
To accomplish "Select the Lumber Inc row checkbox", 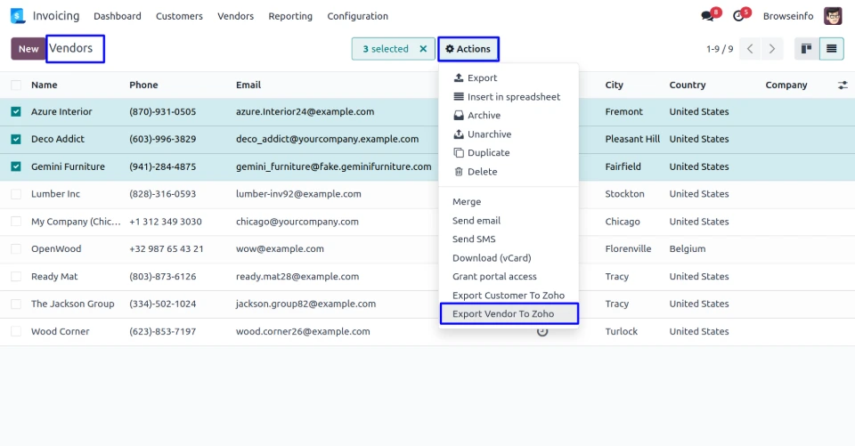I will point(16,194).
